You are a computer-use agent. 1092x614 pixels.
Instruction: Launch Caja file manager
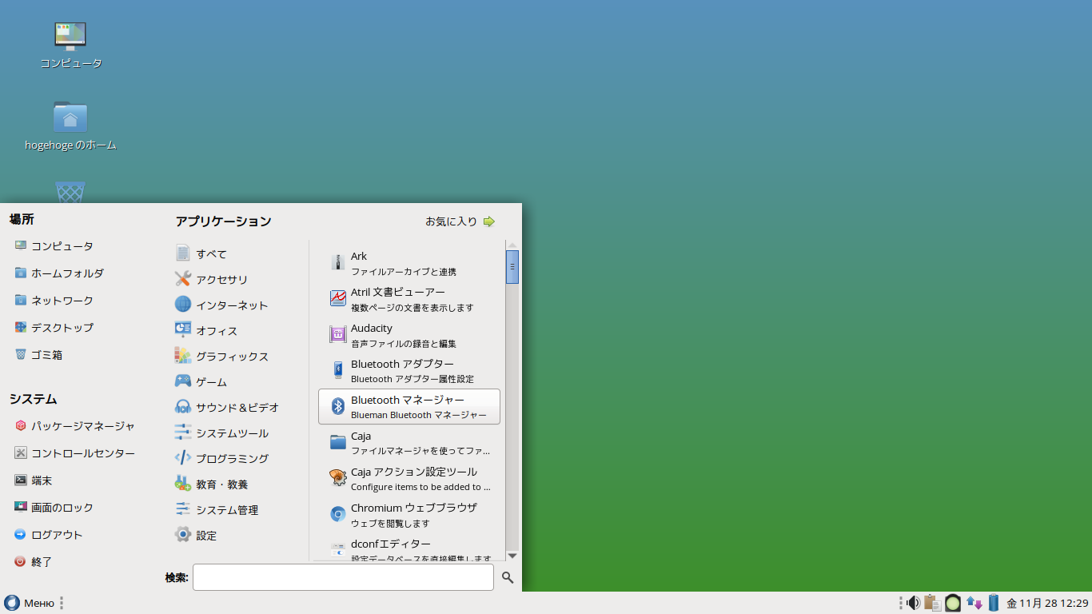point(409,443)
